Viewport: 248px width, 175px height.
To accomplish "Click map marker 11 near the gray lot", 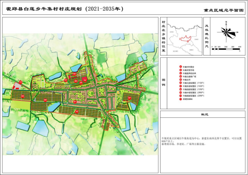I will tap(21, 82).
